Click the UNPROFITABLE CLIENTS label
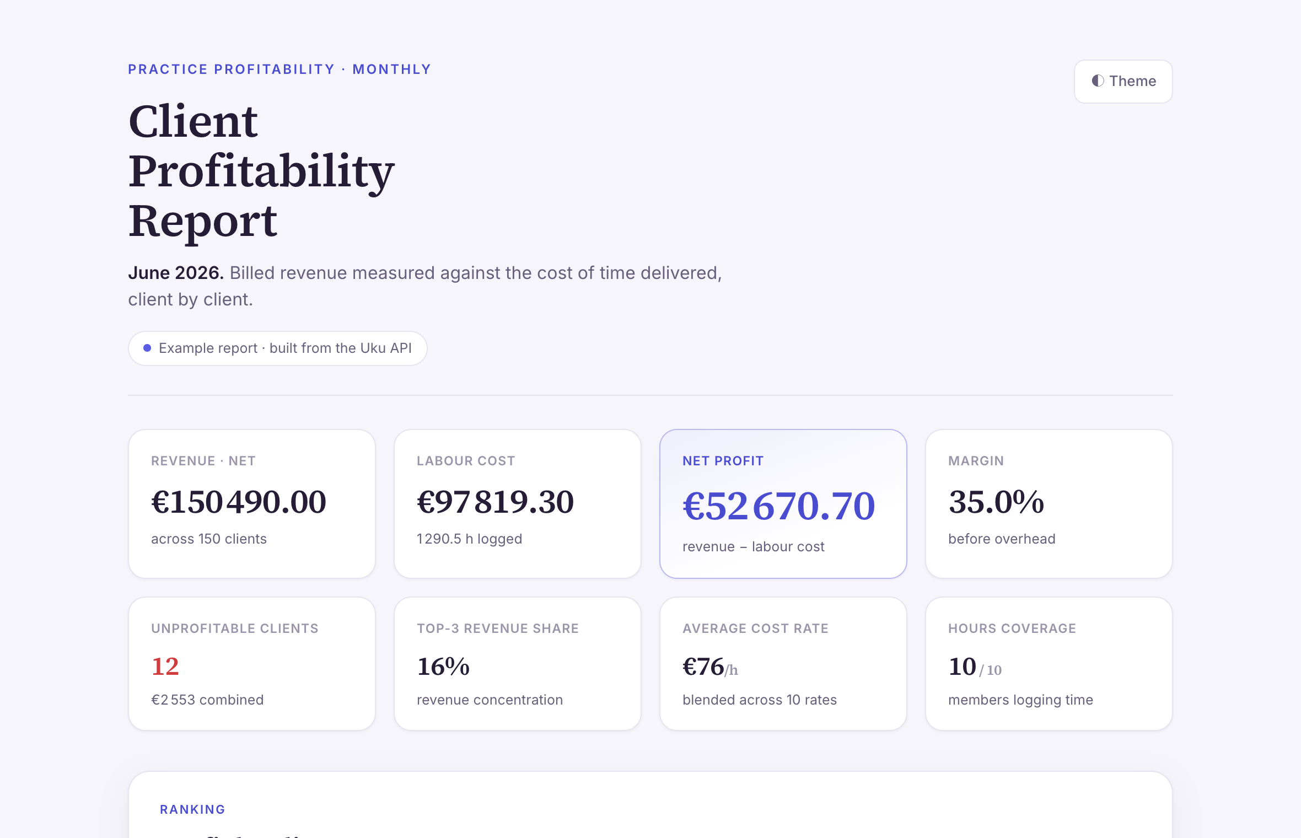The image size is (1301, 838). [235, 628]
